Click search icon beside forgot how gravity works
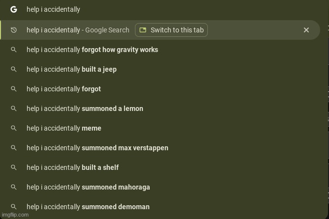The width and height of the screenshot is (329, 219). coord(14,50)
